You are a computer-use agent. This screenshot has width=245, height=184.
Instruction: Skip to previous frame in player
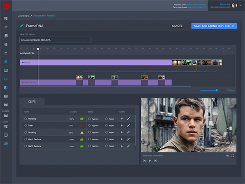(x=144, y=161)
